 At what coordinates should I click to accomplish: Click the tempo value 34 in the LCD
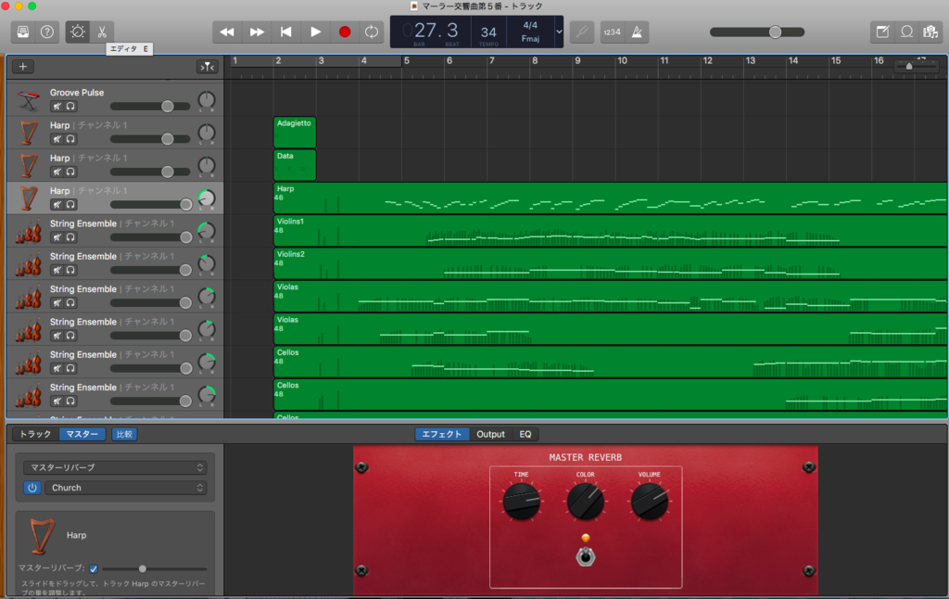click(488, 32)
